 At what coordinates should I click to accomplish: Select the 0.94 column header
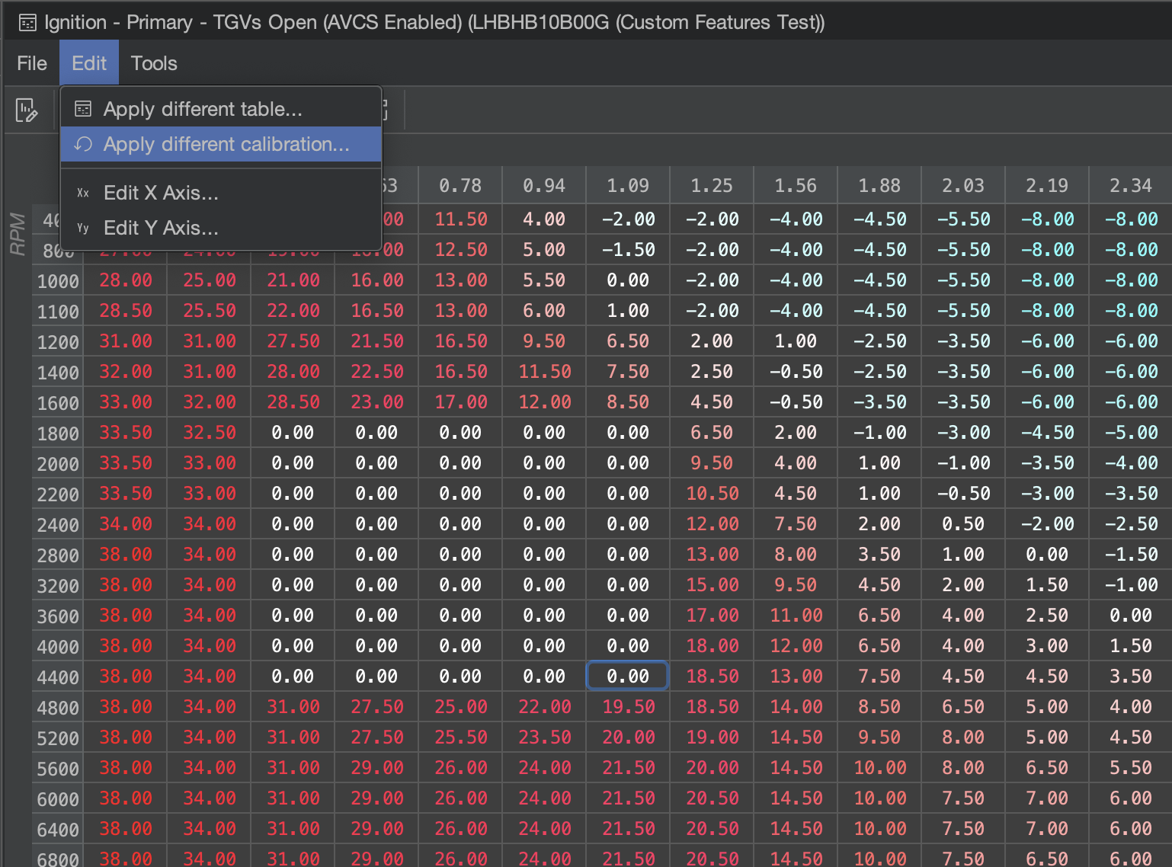tap(544, 185)
